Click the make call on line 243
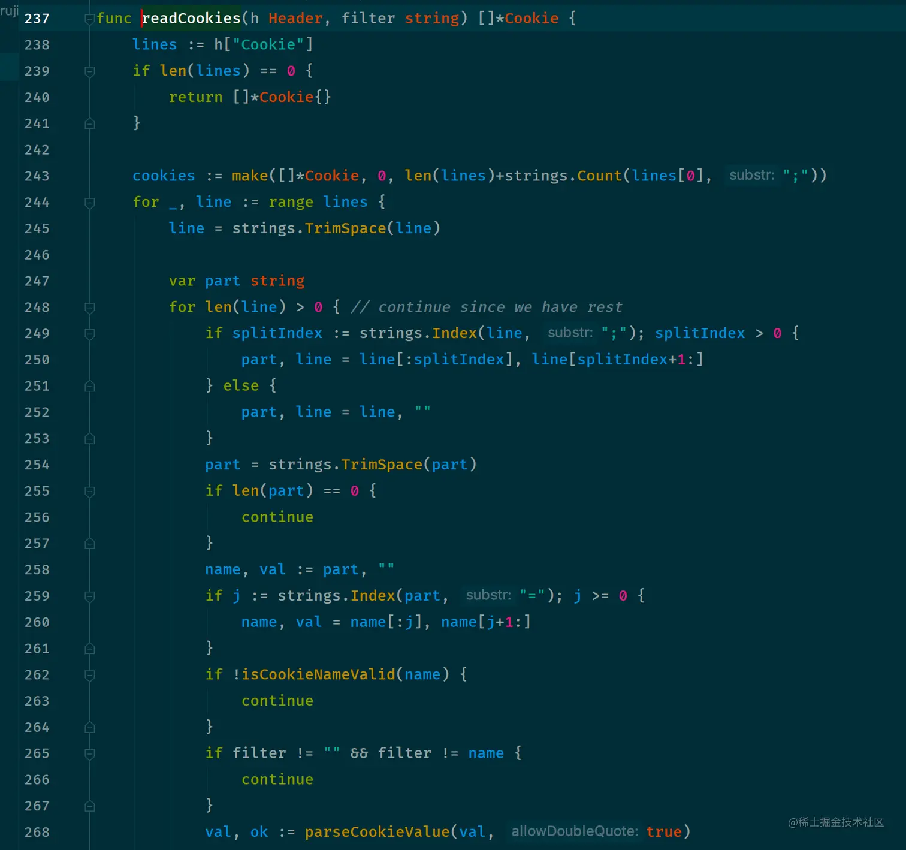 (250, 176)
